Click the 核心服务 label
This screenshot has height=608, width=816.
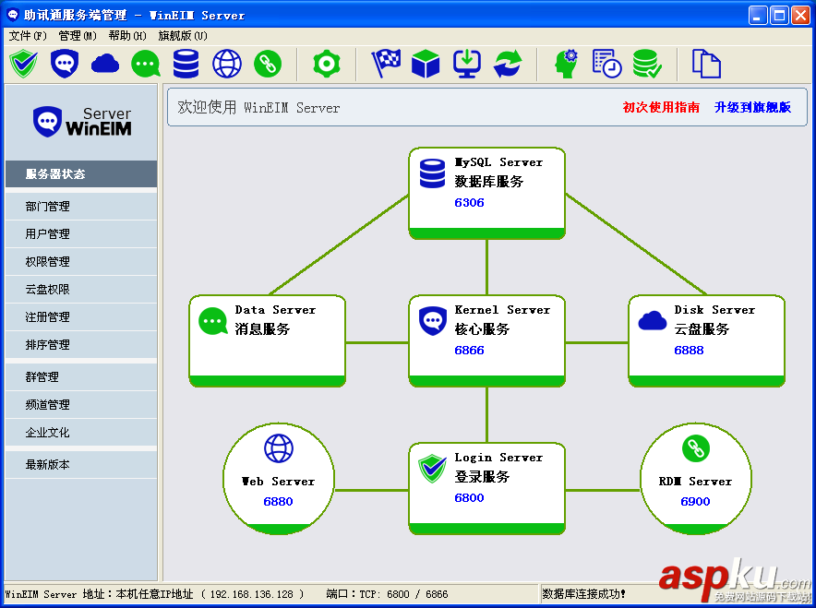point(482,328)
